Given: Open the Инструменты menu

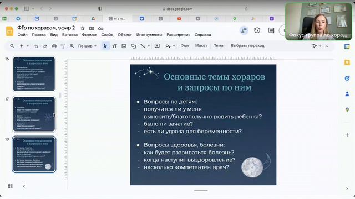Looking at the screenshot, I should click(x=149, y=35).
